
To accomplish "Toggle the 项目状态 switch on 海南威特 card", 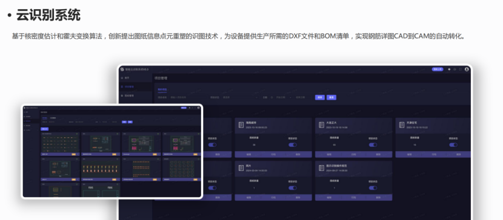I will (x=293, y=145).
